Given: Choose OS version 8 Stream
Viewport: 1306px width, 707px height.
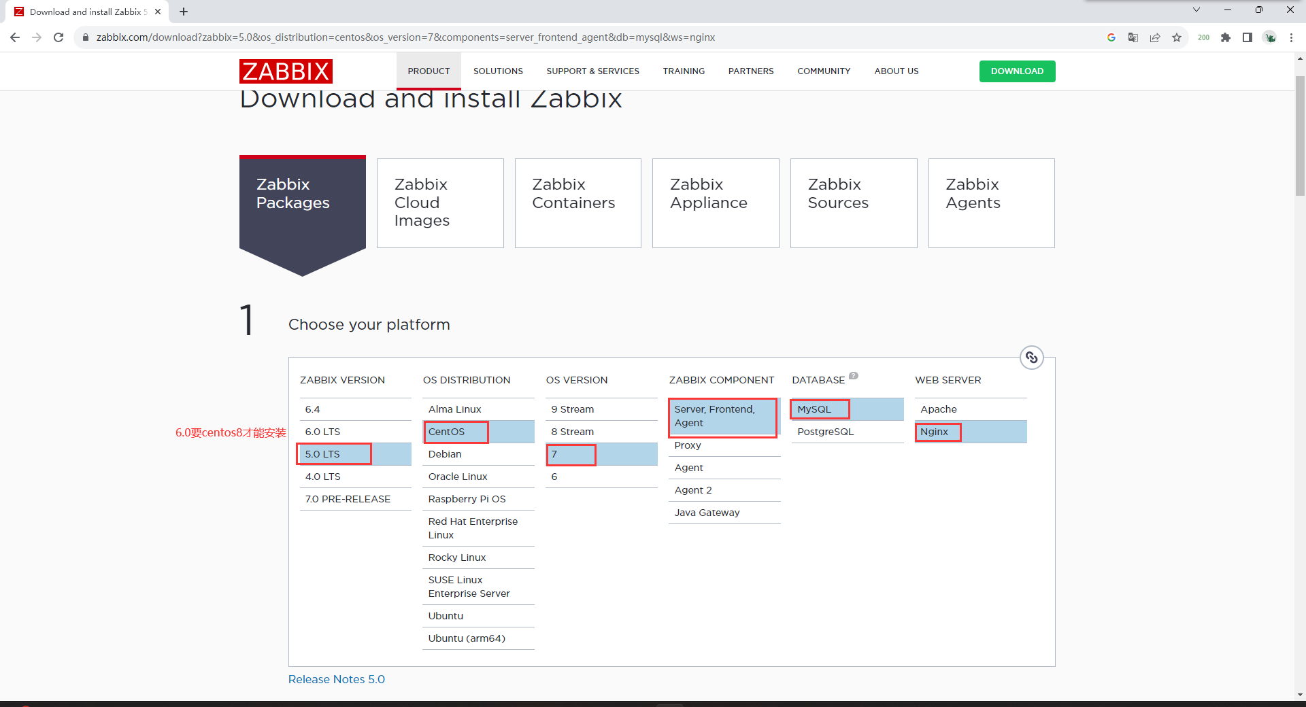Looking at the screenshot, I should pos(601,432).
